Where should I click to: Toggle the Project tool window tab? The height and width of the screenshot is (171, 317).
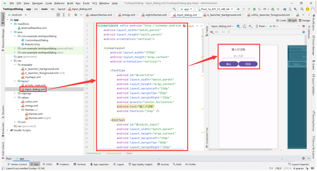[3, 19]
